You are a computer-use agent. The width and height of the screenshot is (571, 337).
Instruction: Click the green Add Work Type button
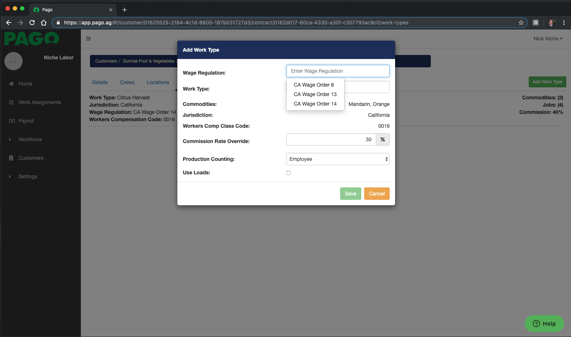(x=547, y=82)
